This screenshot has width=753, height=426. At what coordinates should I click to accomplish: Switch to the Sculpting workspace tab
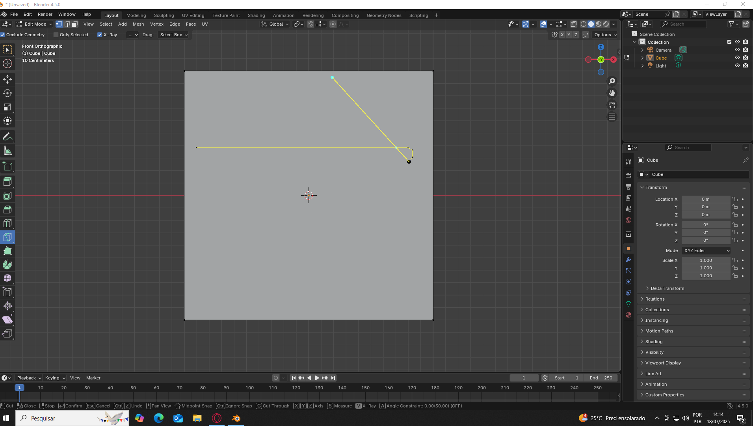coord(164,15)
